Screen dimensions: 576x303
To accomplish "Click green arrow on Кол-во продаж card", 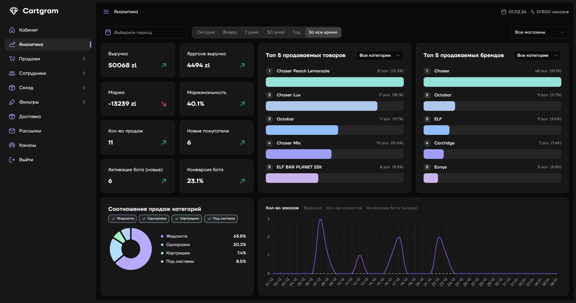I will [x=164, y=142].
